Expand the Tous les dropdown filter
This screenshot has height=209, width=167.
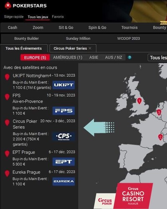click(157, 58)
